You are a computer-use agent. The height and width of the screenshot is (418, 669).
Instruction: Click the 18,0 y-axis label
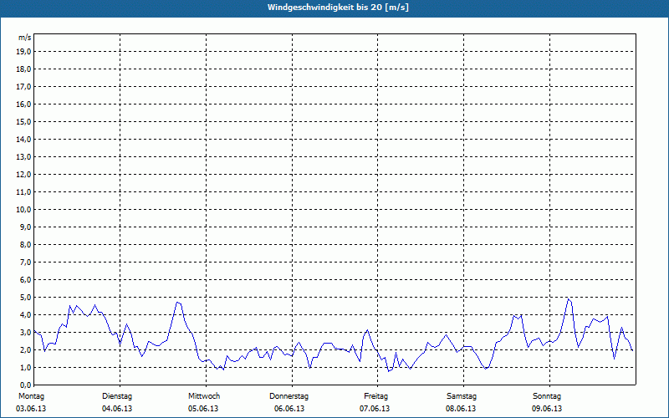click(24, 69)
